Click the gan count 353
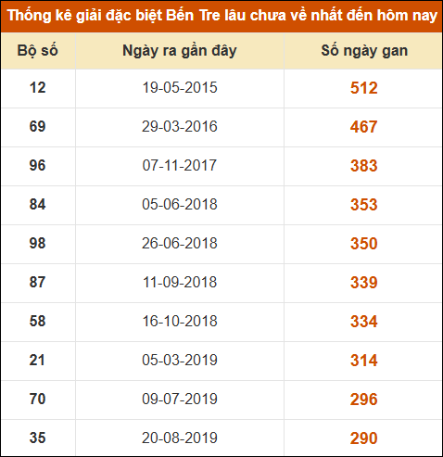Screen dimensions: 443x457 point(364,205)
